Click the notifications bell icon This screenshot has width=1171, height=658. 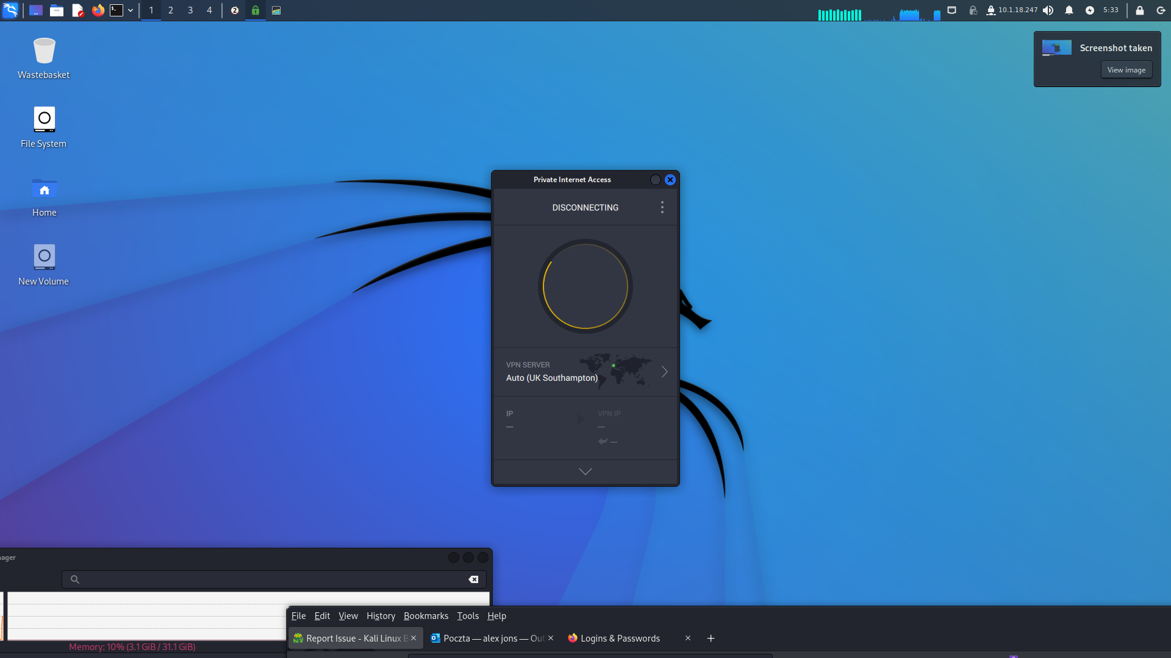point(1069,10)
